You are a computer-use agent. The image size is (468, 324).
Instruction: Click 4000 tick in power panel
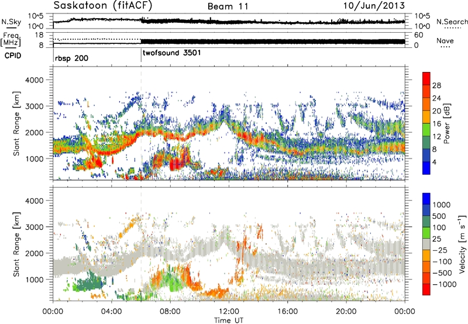[36, 80]
